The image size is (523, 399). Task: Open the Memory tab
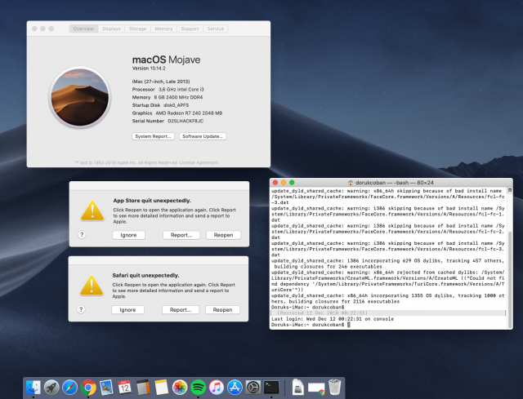coord(164,29)
